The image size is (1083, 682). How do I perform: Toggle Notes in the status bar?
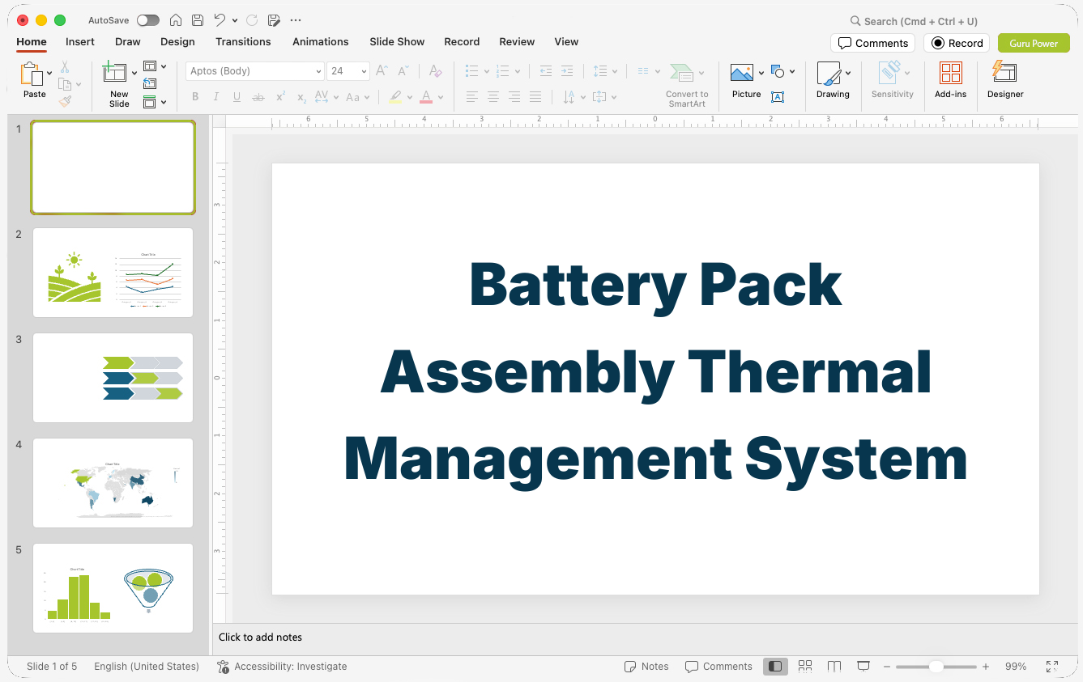646,667
